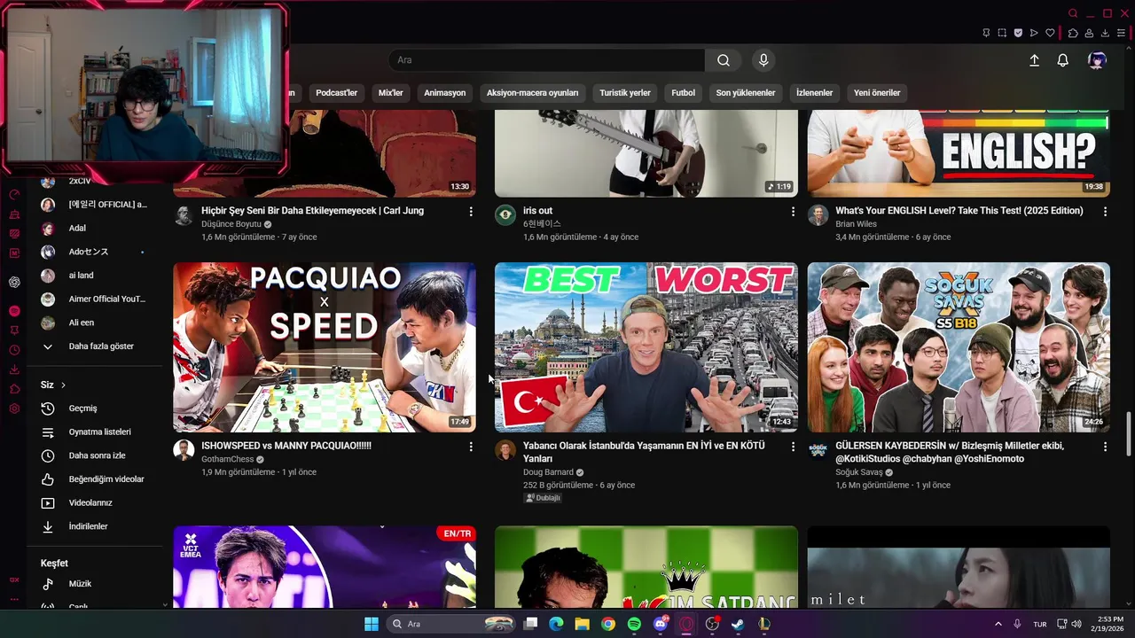Select the Mix'ler filter chip
1135x638 pixels.
coord(391,93)
